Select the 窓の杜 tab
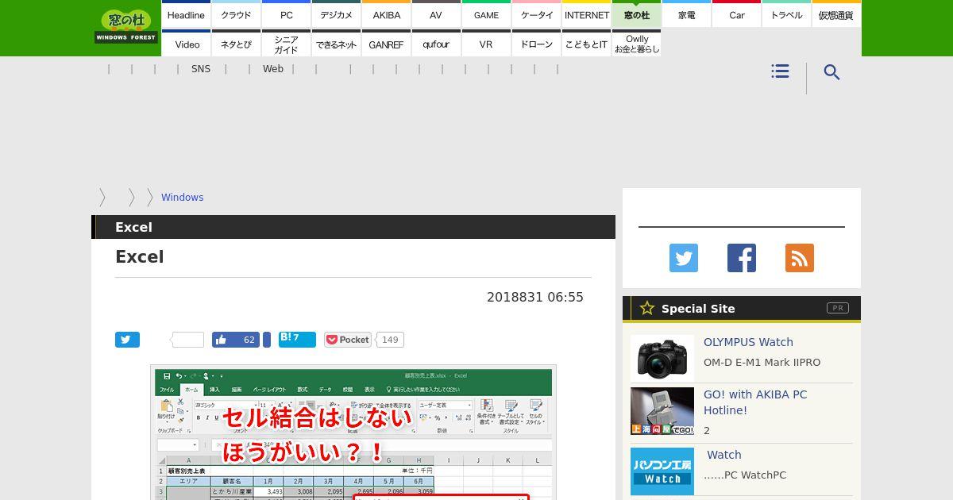 tap(637, 14)
